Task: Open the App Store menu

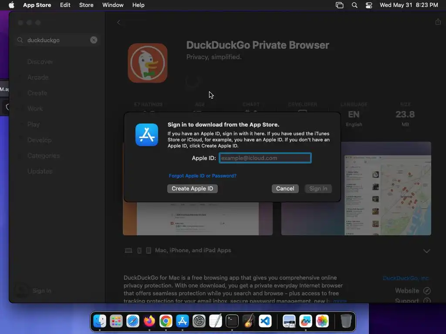Action: click(x=37, y=5)
